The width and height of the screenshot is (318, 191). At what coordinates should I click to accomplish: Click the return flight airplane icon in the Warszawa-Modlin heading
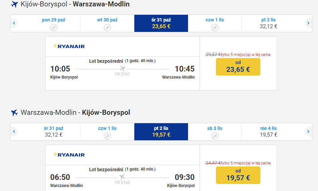click(x=14, y=112)
